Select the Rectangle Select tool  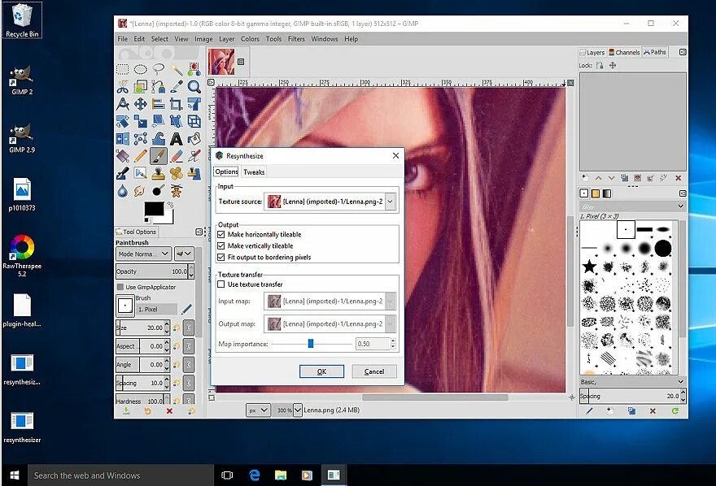point(122,69)
